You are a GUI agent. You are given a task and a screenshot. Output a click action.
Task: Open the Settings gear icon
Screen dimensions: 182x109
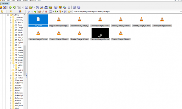[x=74, y=7]
